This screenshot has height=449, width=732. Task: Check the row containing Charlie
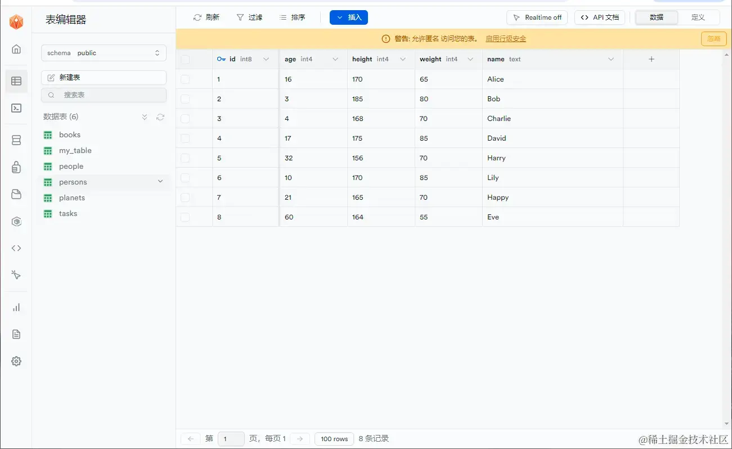point(185,119)
